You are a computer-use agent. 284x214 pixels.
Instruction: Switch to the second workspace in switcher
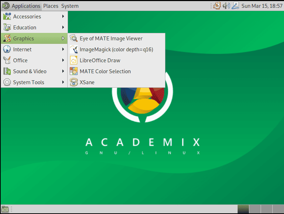[255, 209]
